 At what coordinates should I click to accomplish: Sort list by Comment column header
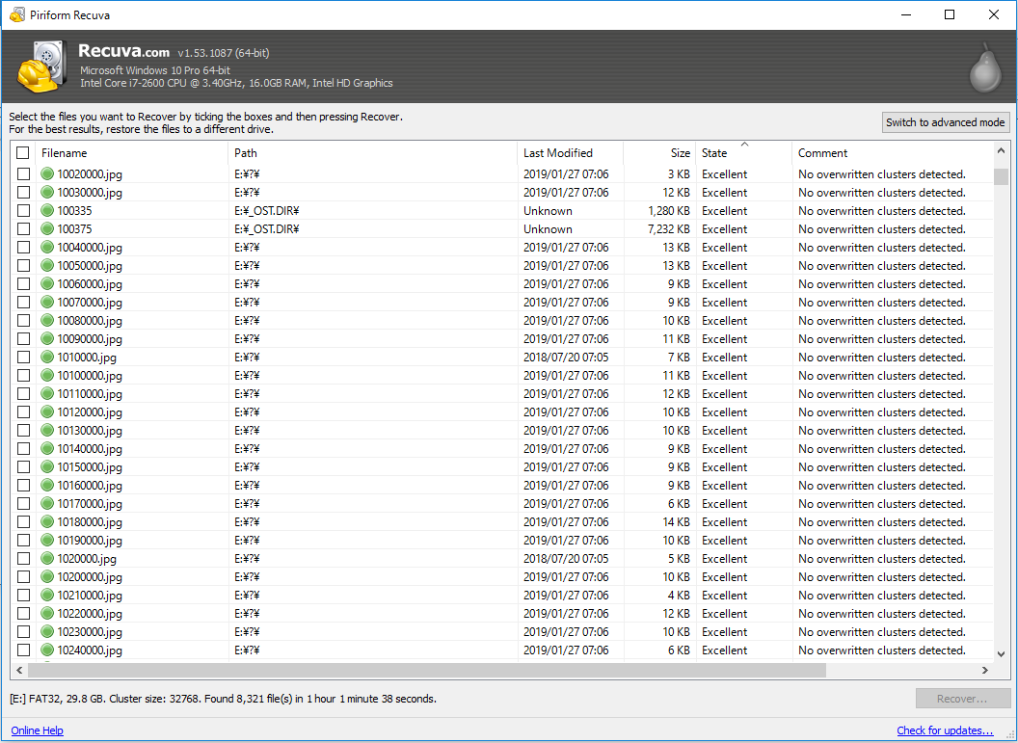coord(893,153)
